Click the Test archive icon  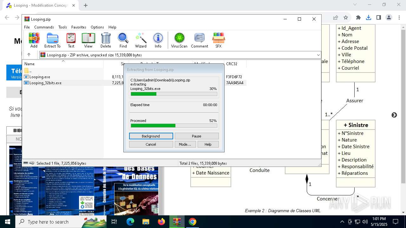click(x=71, y=40)
